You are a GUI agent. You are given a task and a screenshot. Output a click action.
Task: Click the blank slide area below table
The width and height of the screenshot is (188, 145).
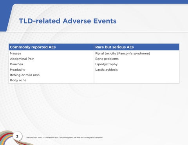pos(94,107)
